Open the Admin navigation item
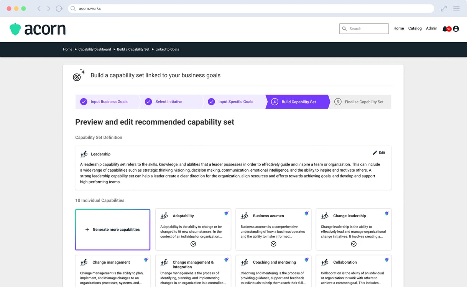467x287 pixels. (x=431, y=28)
